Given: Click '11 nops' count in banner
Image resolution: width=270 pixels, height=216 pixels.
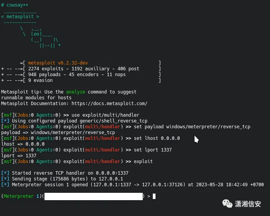Looking at the screenshot, I should tap(116, 75).
